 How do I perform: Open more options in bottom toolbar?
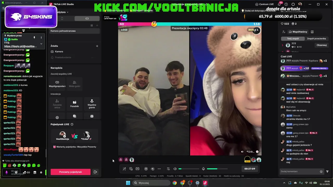coord(159,169)
